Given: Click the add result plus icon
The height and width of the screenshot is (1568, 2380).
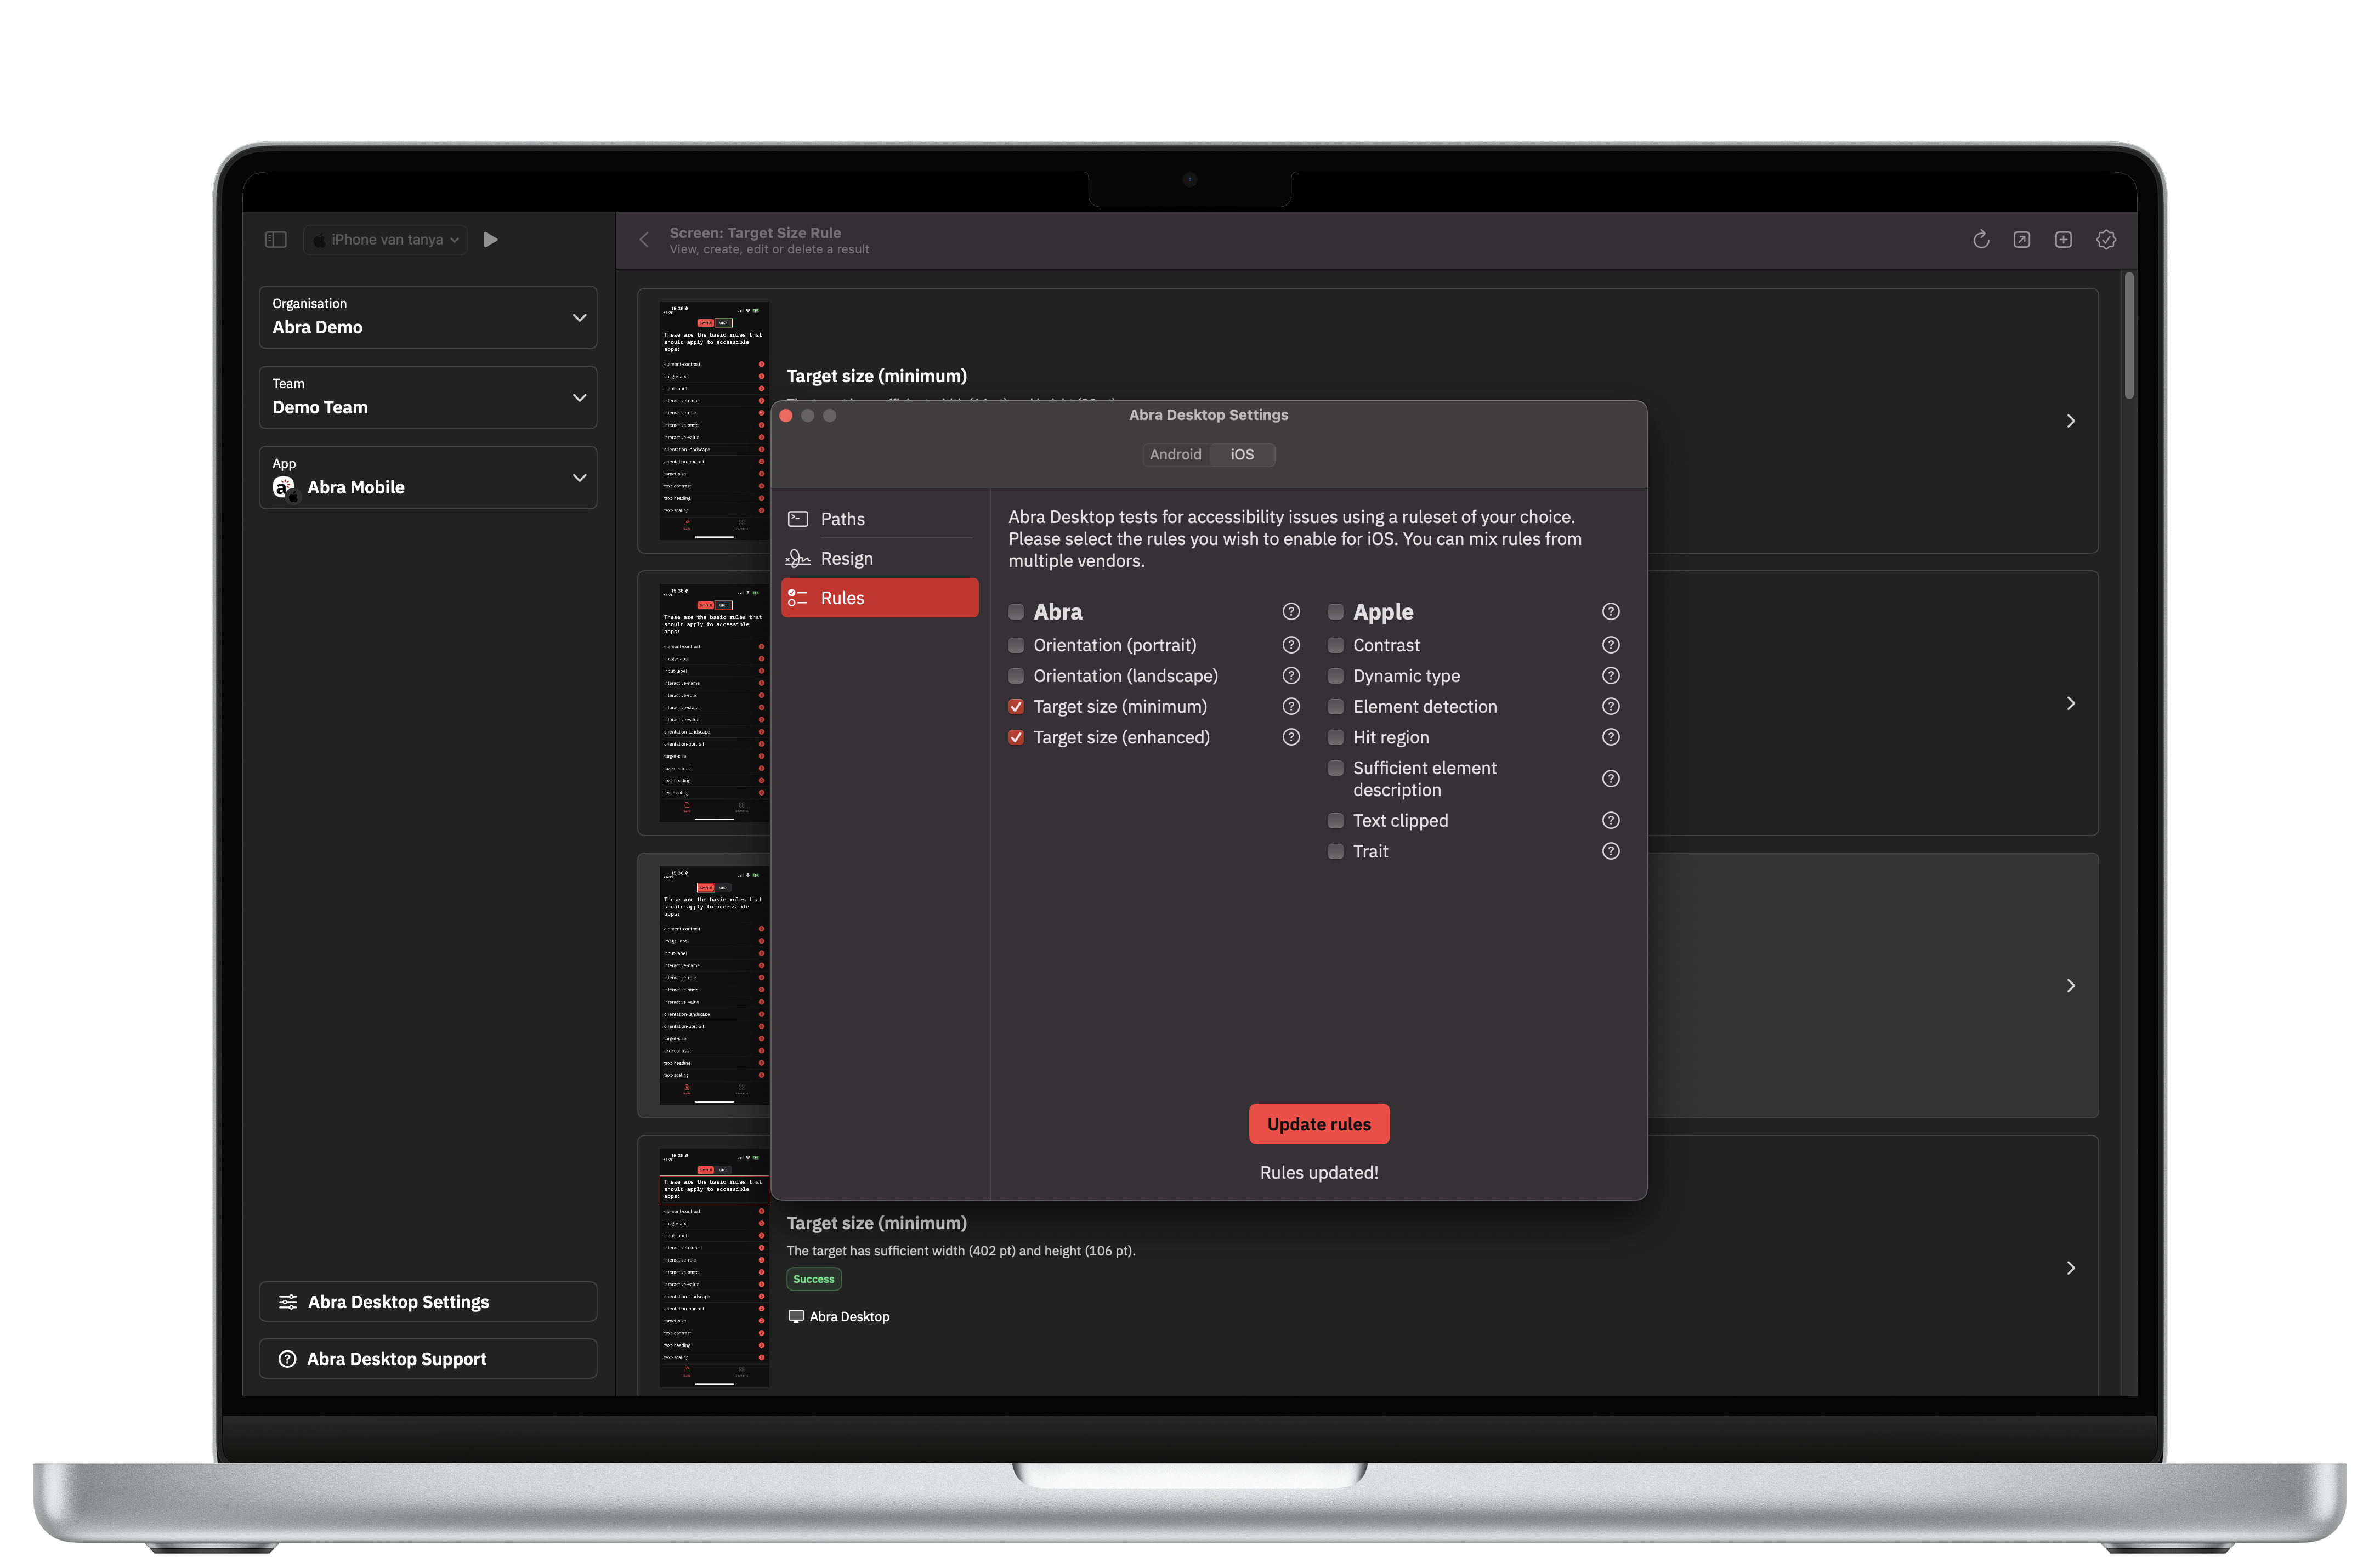Looking at the screenshot, I should pyautogui.click(x=2063, y=239).
